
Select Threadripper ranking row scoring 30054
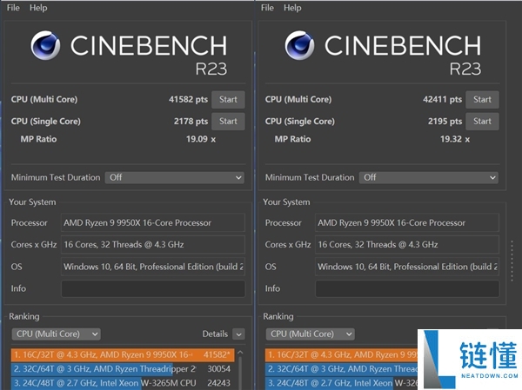click(123, 369)
